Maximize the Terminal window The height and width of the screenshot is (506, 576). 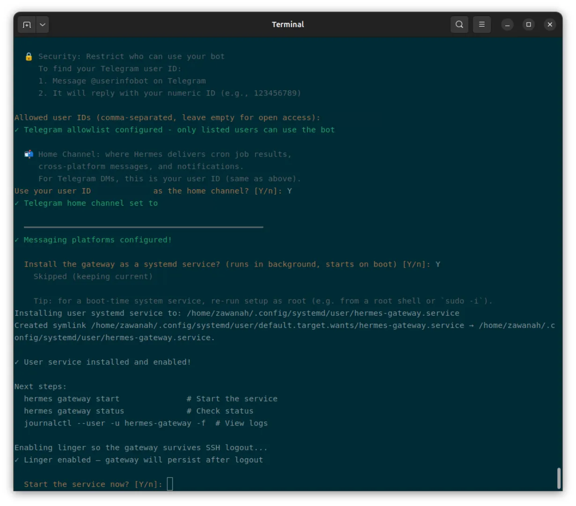click(529, 24)
